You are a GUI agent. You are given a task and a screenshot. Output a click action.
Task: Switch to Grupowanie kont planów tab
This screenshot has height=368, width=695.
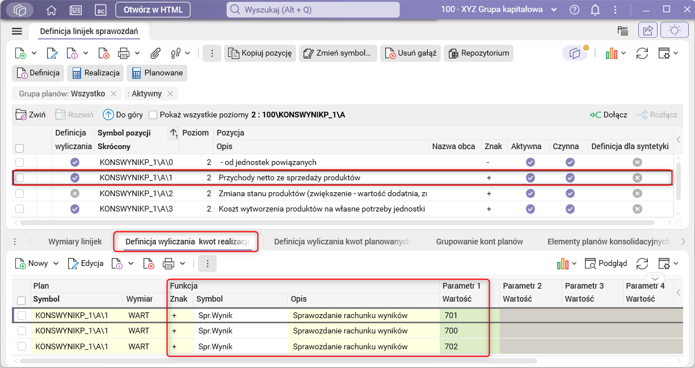pyautogui.click(x=479, y=242)
